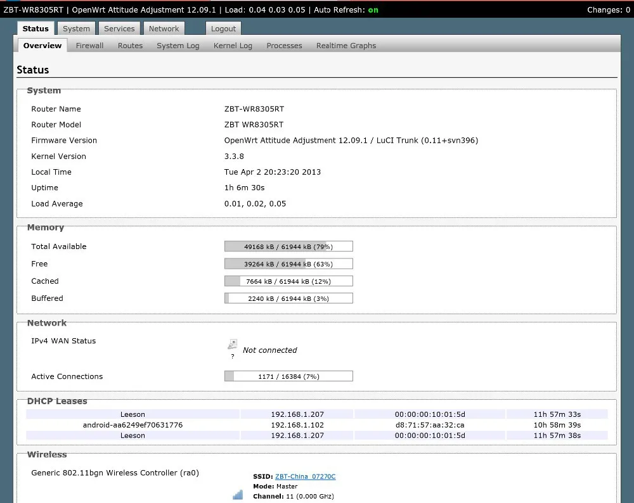
Task: Open the Kernel Log sub-tab
Action: click(233, 46)
